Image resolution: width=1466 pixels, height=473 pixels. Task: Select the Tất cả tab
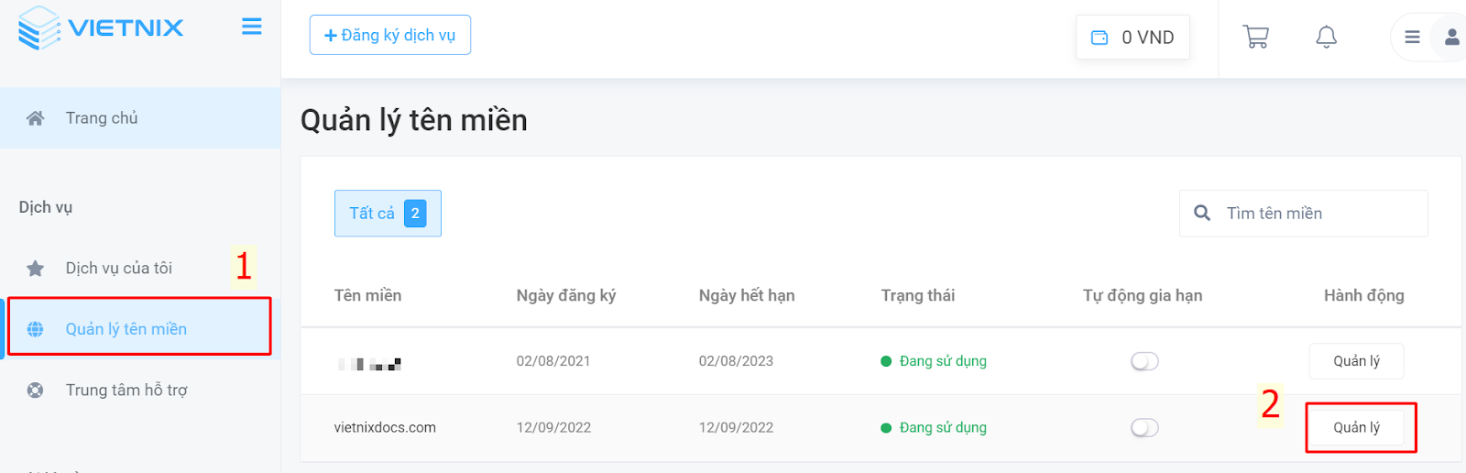[x=388, y=214]
